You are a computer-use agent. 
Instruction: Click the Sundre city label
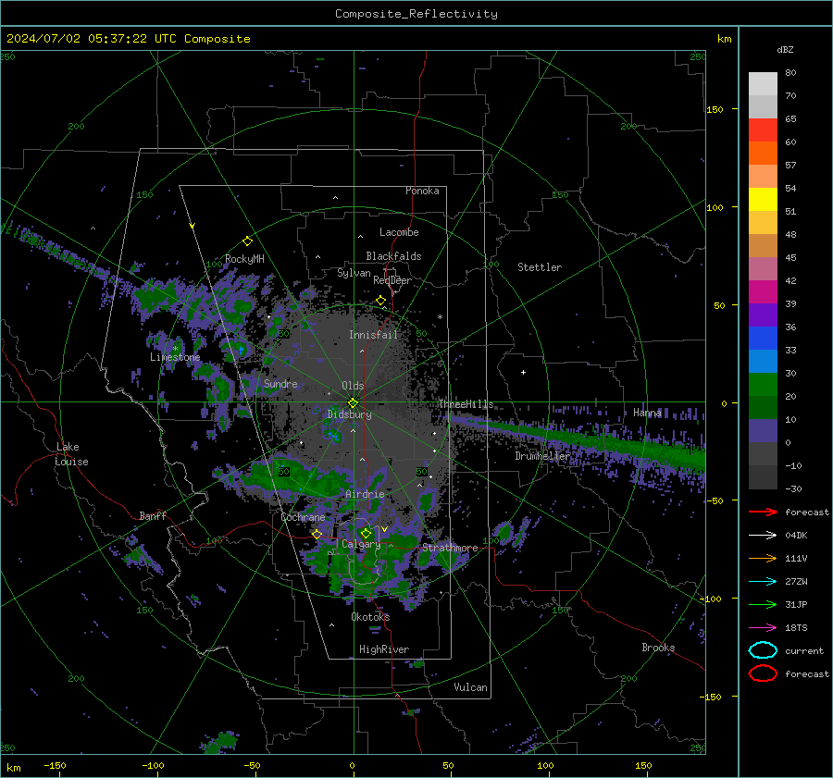coord(280,384)
